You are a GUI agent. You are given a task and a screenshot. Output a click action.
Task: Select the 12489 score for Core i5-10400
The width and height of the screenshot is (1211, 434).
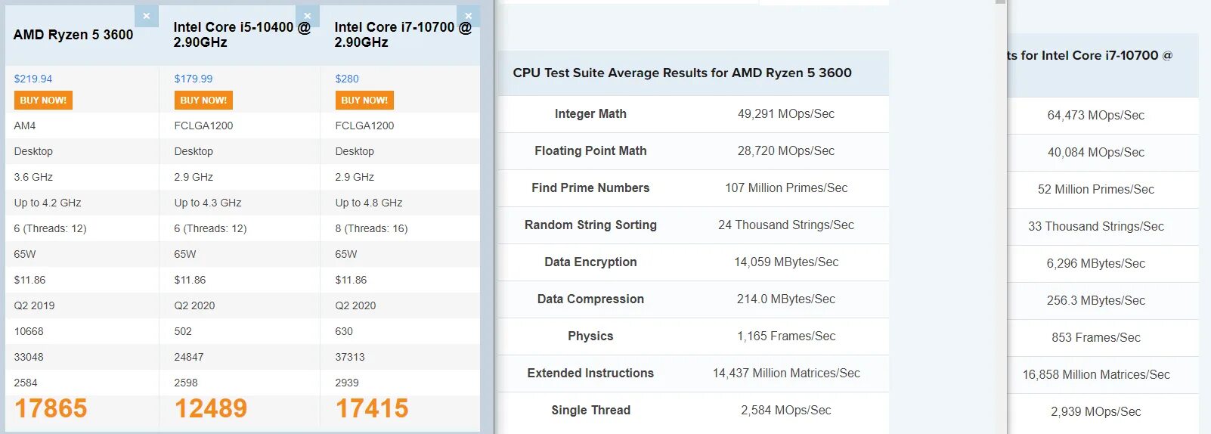tap(211, 409)
